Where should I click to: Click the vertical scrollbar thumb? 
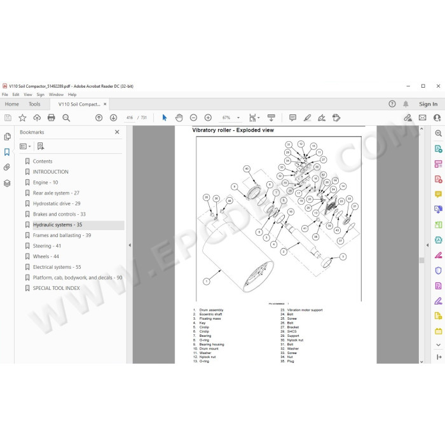[x=421, y=260]
